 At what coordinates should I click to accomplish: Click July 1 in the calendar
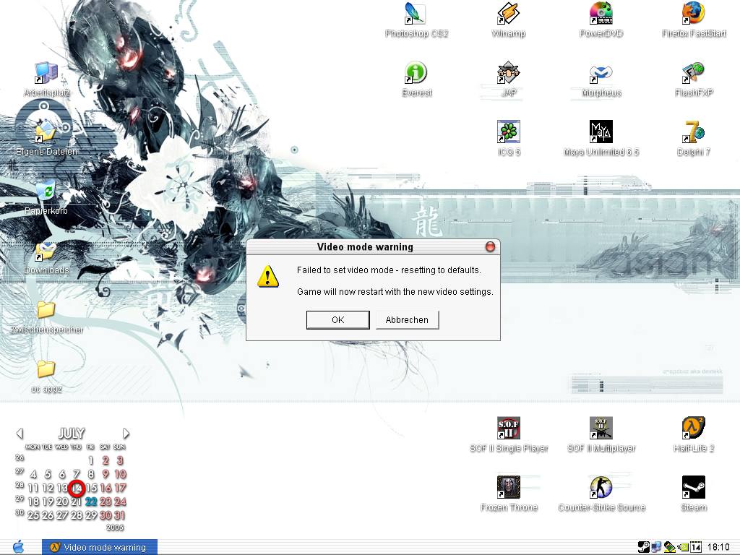point(90,460)
